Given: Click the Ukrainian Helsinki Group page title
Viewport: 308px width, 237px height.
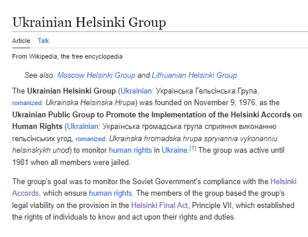Looking at the screenshot, I should 89,22.
